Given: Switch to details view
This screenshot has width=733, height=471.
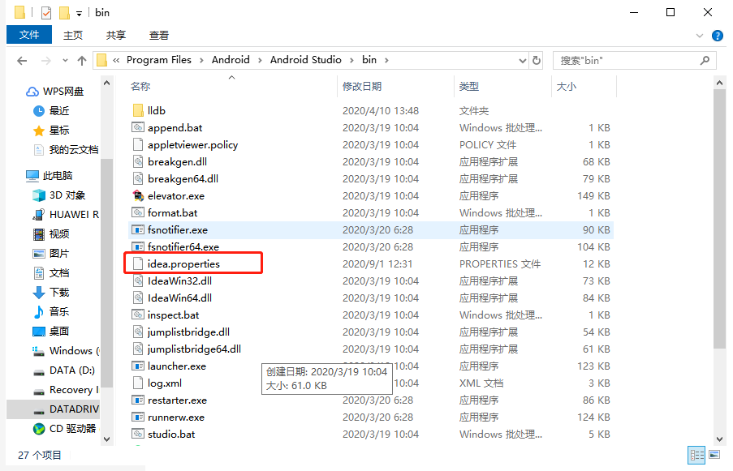Looking at the screenshot, I should [696, 455].
